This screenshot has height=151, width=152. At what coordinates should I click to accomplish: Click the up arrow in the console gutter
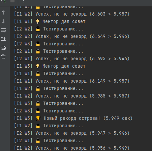3,13
